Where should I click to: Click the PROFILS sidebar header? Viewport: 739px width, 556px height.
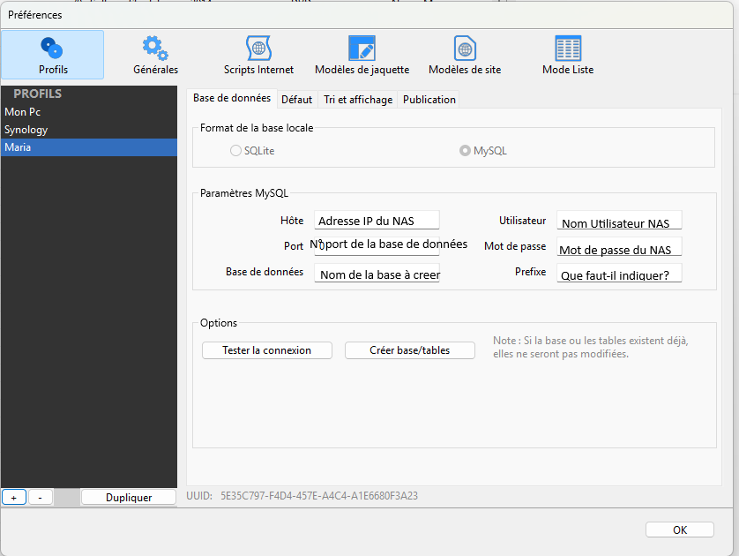click(x=38, y=94)
